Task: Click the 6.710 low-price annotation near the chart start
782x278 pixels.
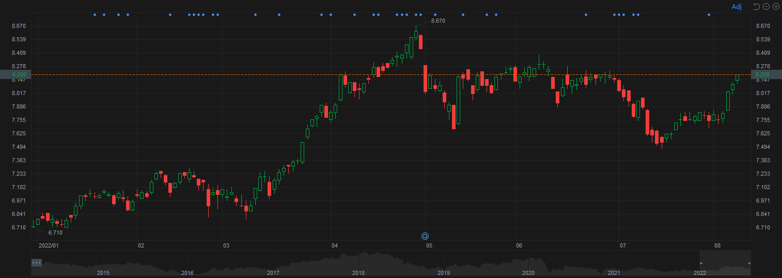Action: pos(55,233)
